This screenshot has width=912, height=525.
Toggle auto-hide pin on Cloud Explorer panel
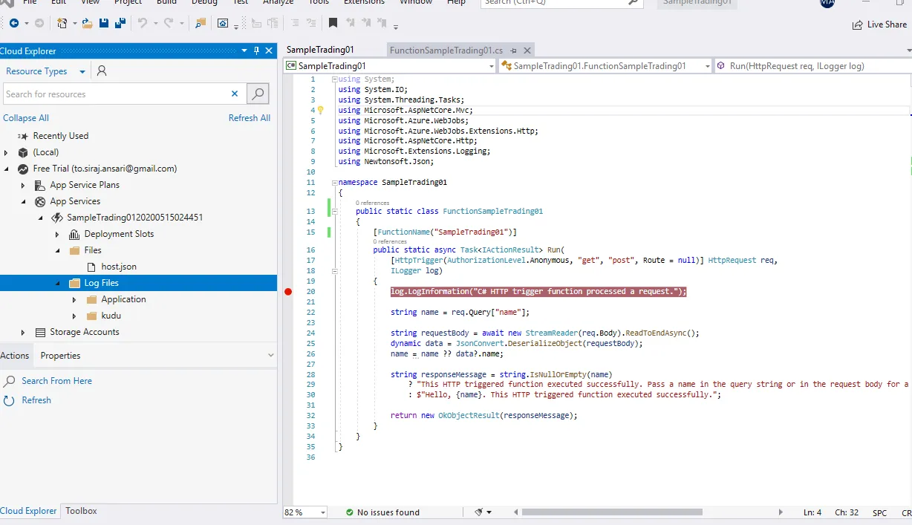[257, 51]
